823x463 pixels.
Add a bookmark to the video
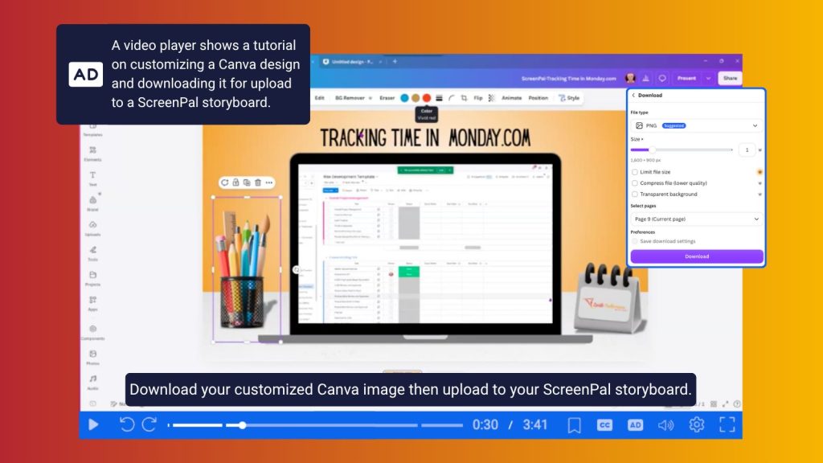(574, 424)
